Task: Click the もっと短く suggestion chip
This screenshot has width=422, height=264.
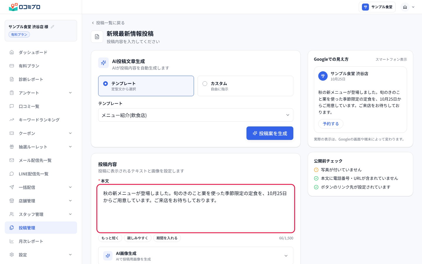Action: click(x=110, y=238)
